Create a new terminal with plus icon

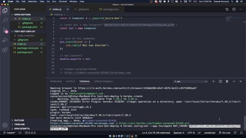[x=213, y=81]
